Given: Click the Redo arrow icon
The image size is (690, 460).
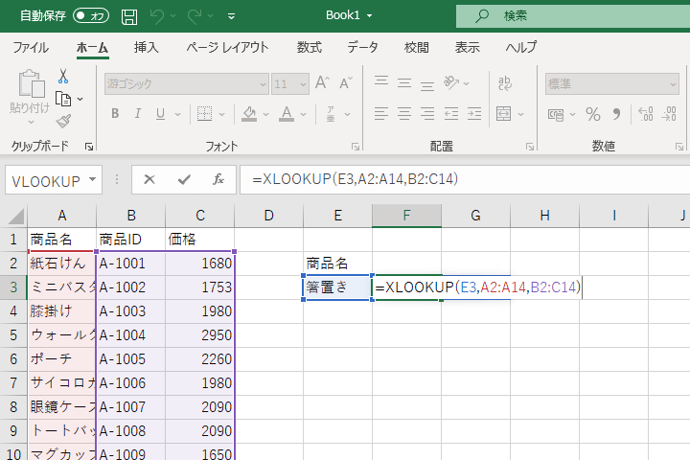Looking at the screenshot, I should click(x=194, y=16).
